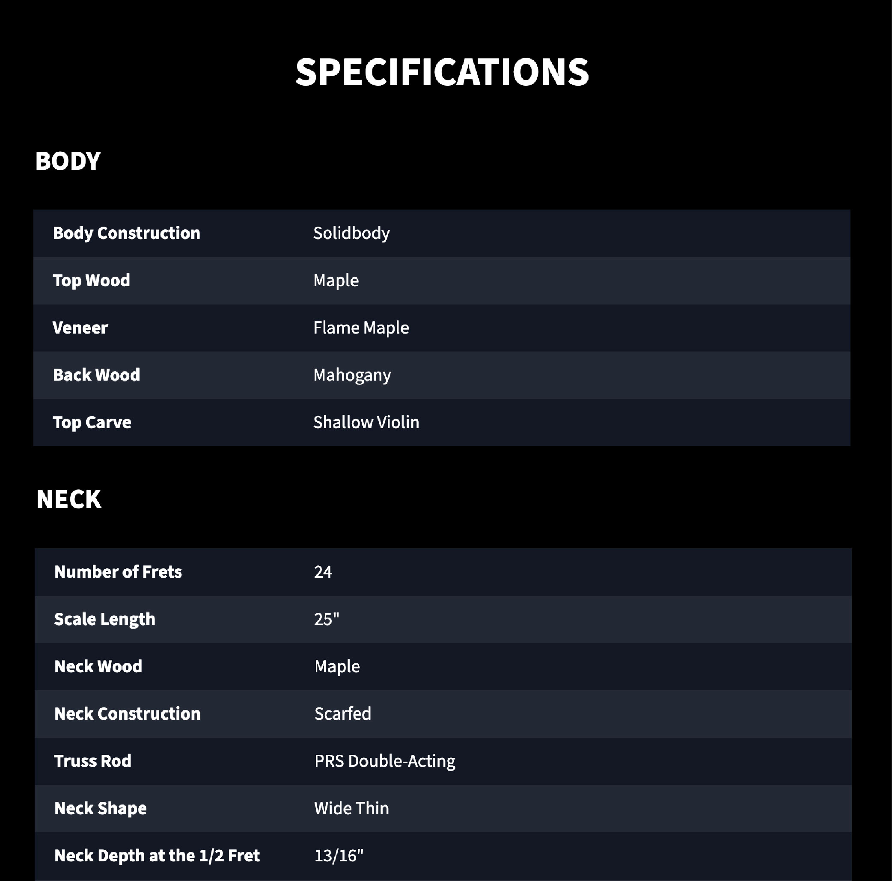Click the SPECIFICATIONS page heading
Viewport: 892px width, 881px height.
[442, 72]
